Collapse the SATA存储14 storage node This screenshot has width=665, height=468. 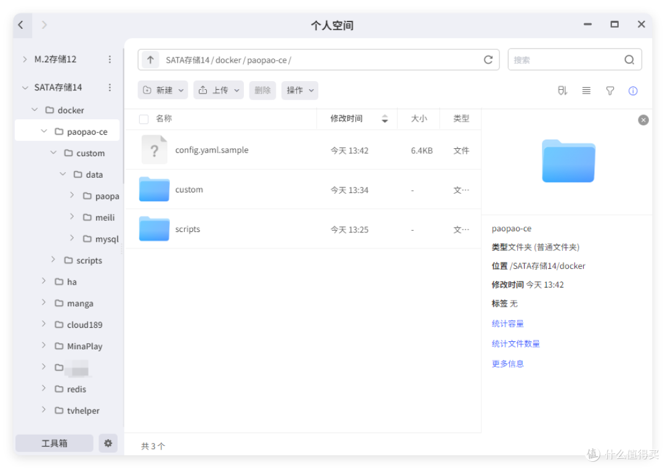pyautogui.click(x=25, y=88)
